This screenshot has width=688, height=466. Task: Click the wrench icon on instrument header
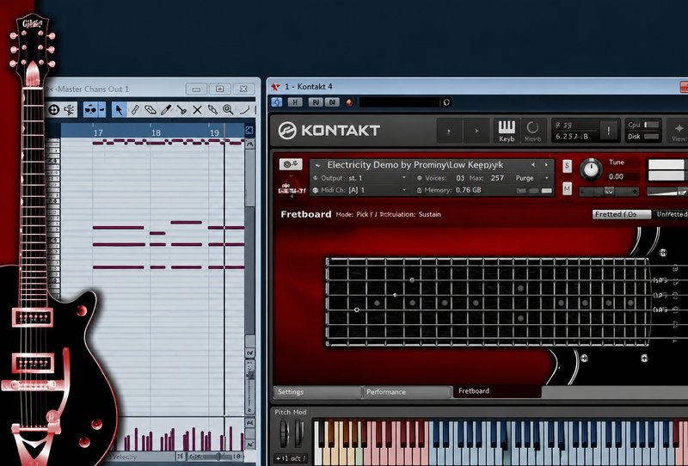click(x=291, y=164)
